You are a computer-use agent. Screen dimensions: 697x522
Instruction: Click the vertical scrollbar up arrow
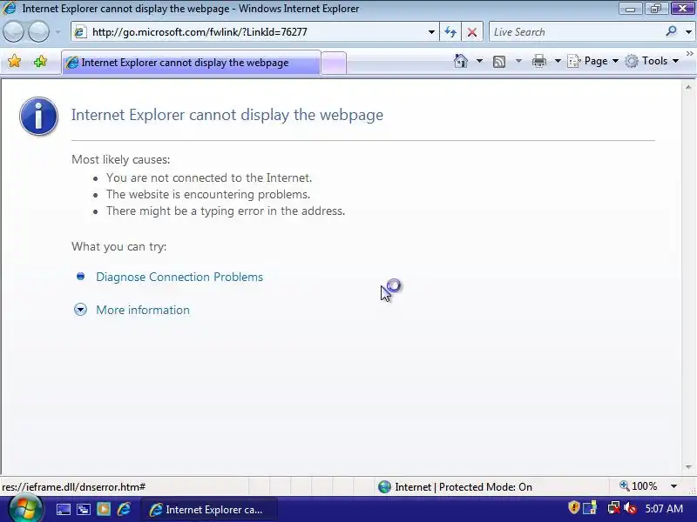[x=688, y=88]
